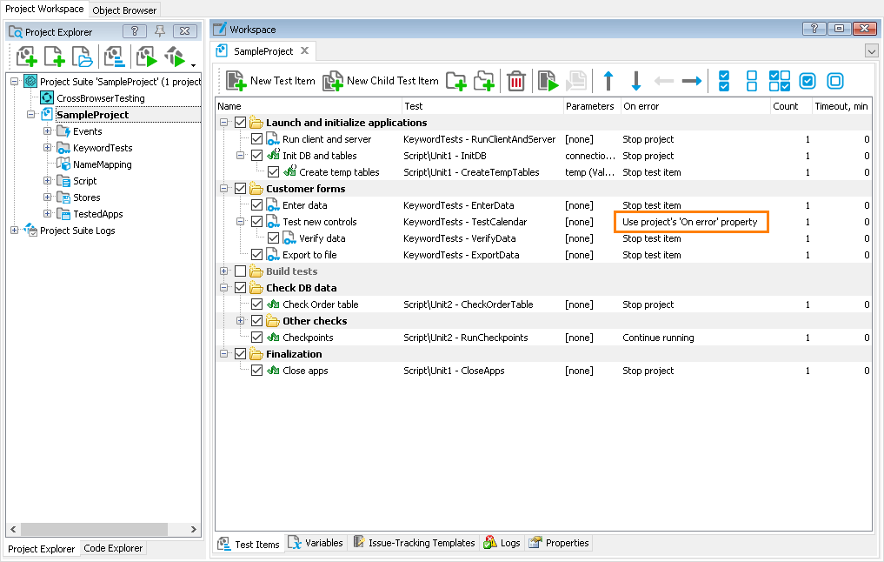Image resolution: width=884 pixels, height=562 pixels.
Task: Select the Add New Item icon in Project Explorer
Action: [x=26, y=57]
